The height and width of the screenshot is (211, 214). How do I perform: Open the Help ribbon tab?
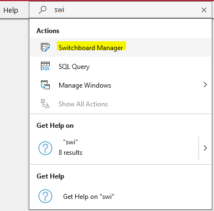[x=11, y=10]
